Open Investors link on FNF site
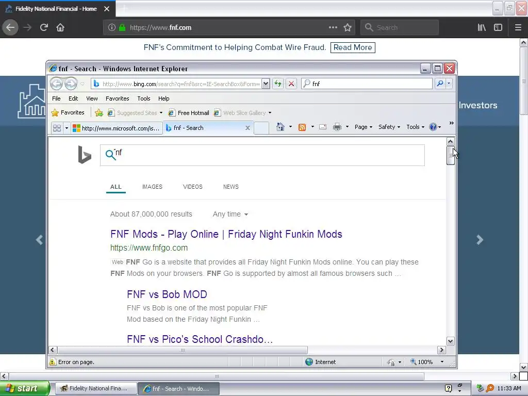The height and width of the screenshot is (396, 528). click(478, 105)
